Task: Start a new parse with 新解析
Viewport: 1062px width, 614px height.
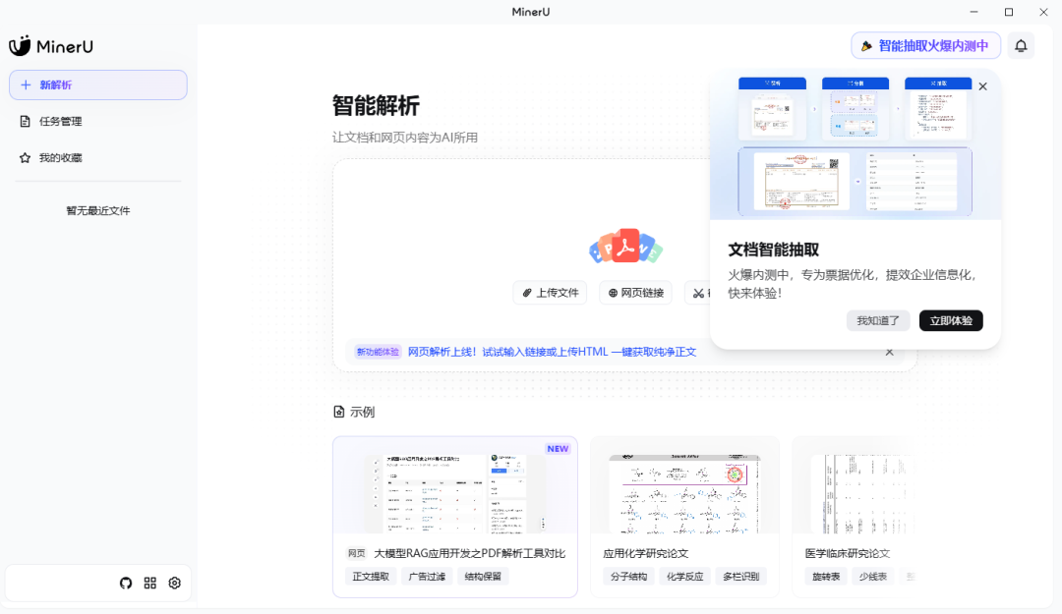Action: pyautogui.click(x=98, y=84)
